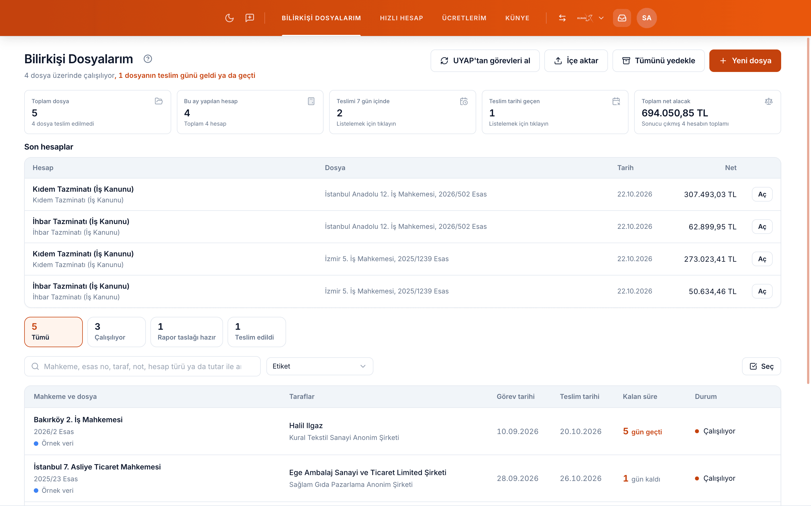Enable selection mode with Seç button
The width and height of the screenshot is (811, 506).
point(761,366)
